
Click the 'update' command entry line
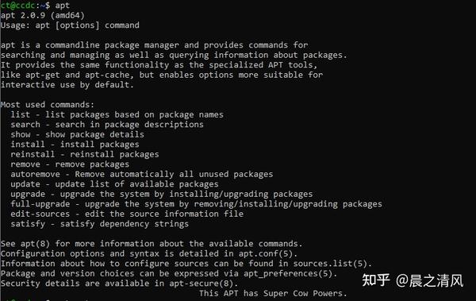pyautogui.click(x=114, y=184)
